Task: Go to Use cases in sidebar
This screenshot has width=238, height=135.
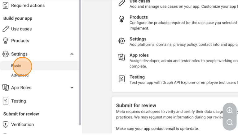Action: pos(21,29)
